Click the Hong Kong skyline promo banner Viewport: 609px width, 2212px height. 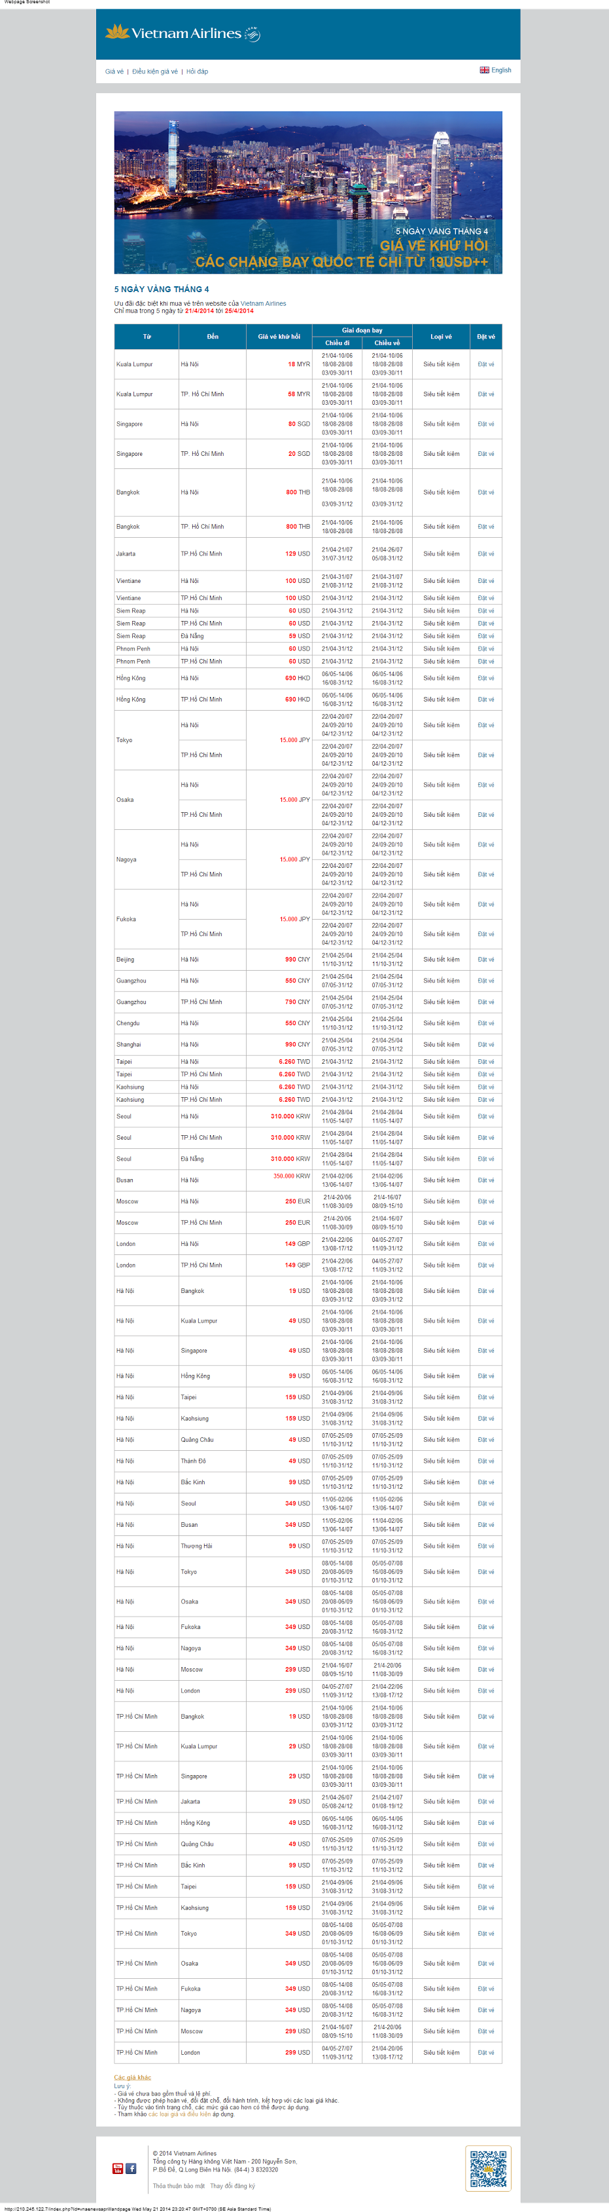coord(308,193)
